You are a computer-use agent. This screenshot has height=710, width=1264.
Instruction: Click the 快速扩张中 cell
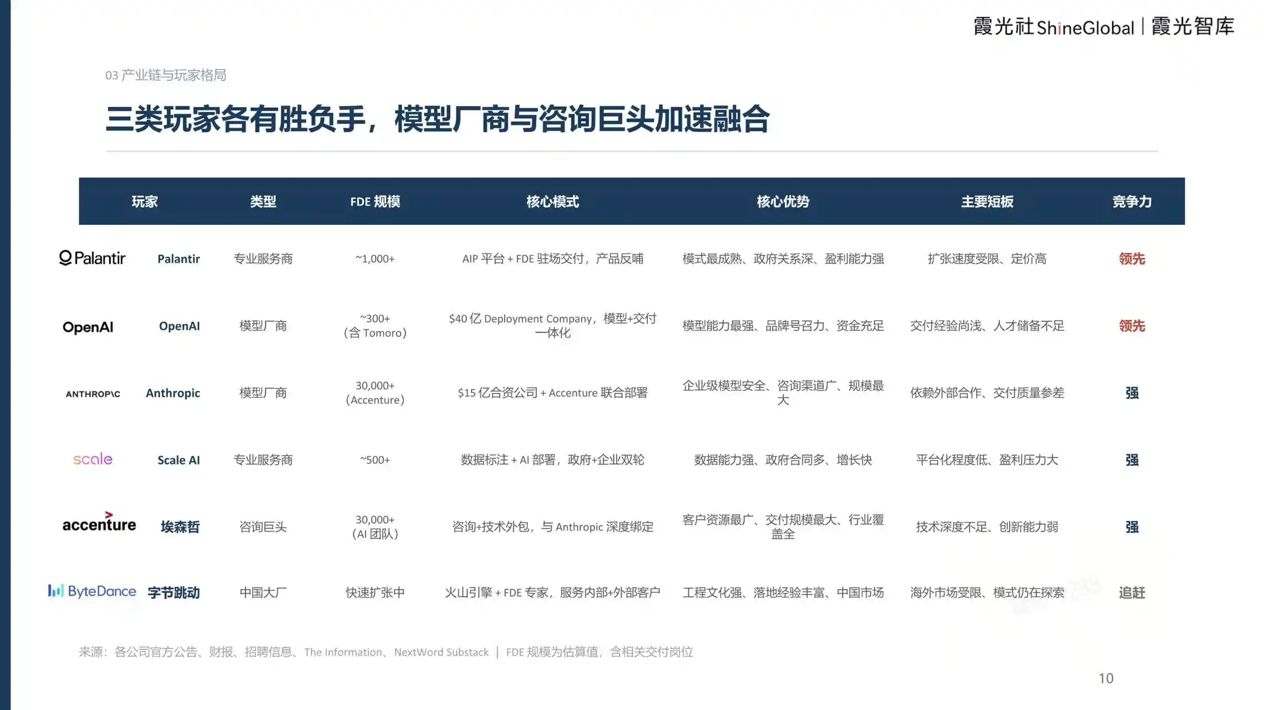[375, 593]
